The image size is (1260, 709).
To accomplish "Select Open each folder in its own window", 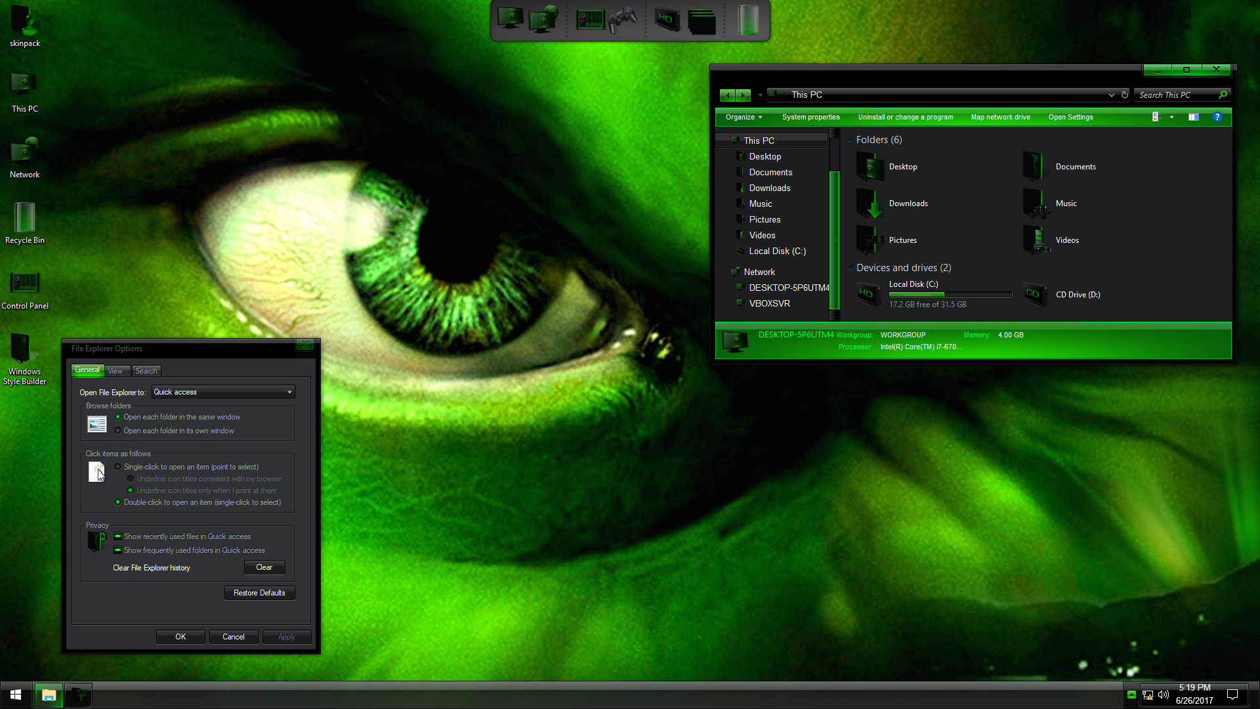I will pos(118,431).
